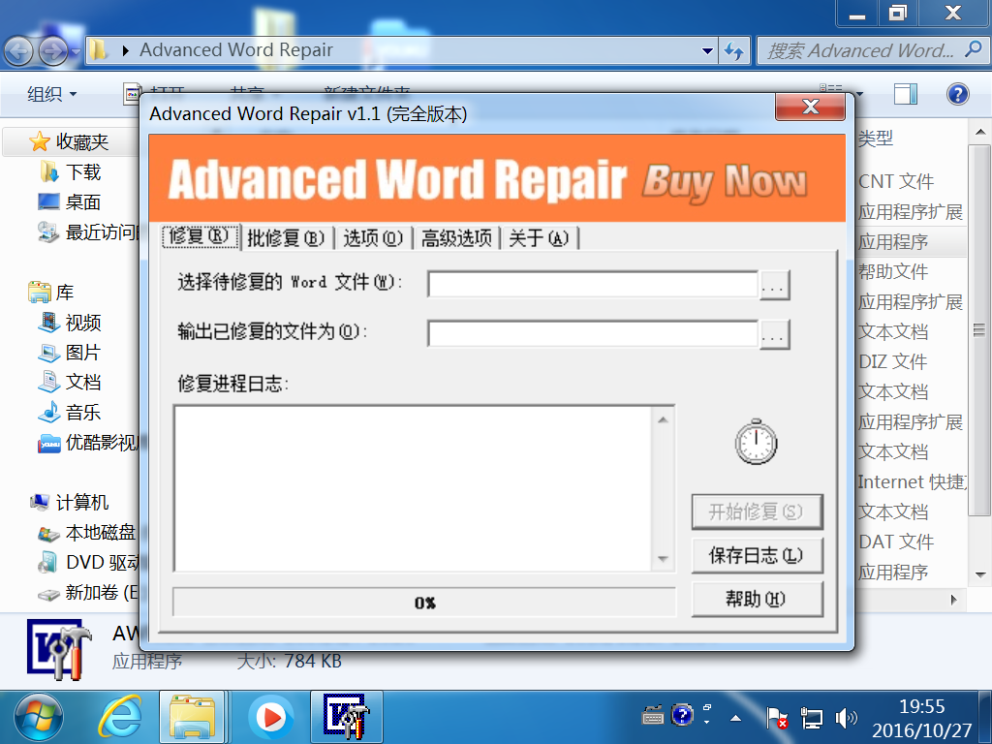Image resolution: width=992 pixels, height=744 pixels.
Task: Switch to the 修复(R) tab
Action: point(200,236)
